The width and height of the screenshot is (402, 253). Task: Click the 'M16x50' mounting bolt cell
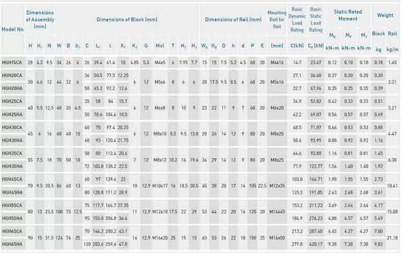[x=277, y=238]
